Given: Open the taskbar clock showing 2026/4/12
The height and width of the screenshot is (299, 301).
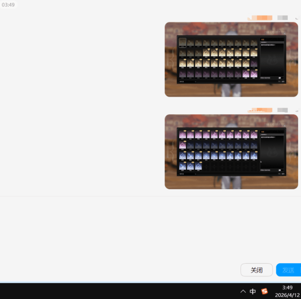Looking at the screenshot, I should click(287, 291).
